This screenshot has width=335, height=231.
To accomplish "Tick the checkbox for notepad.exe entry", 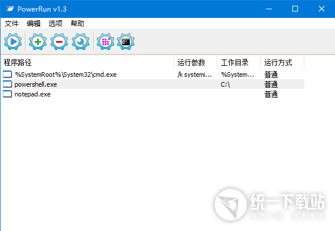I will 8,94.
